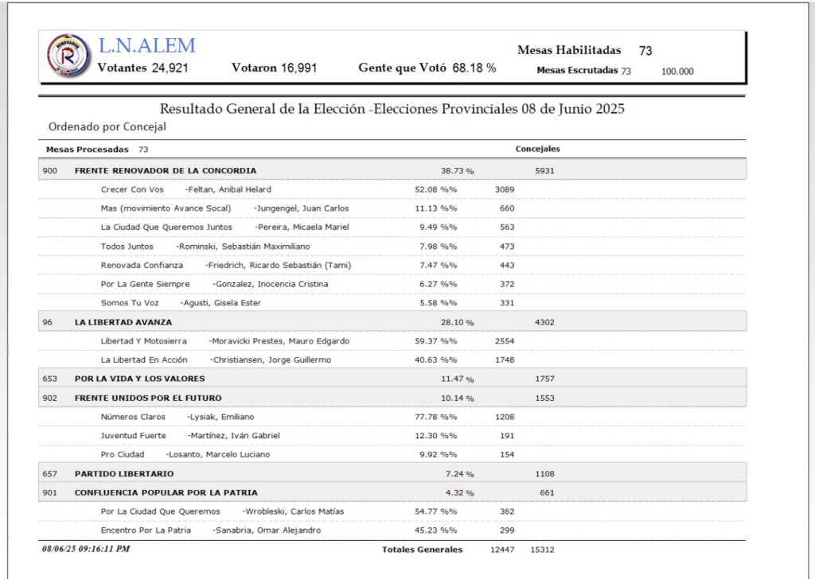Click the Confluencia Popular por la Patria row

(x=392, y=492)
